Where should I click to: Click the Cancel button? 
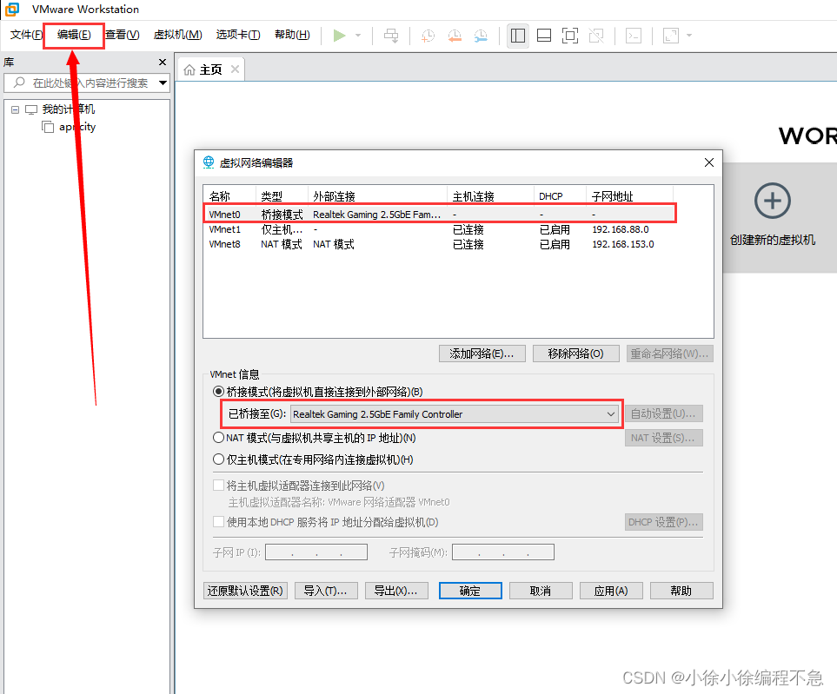541,591
